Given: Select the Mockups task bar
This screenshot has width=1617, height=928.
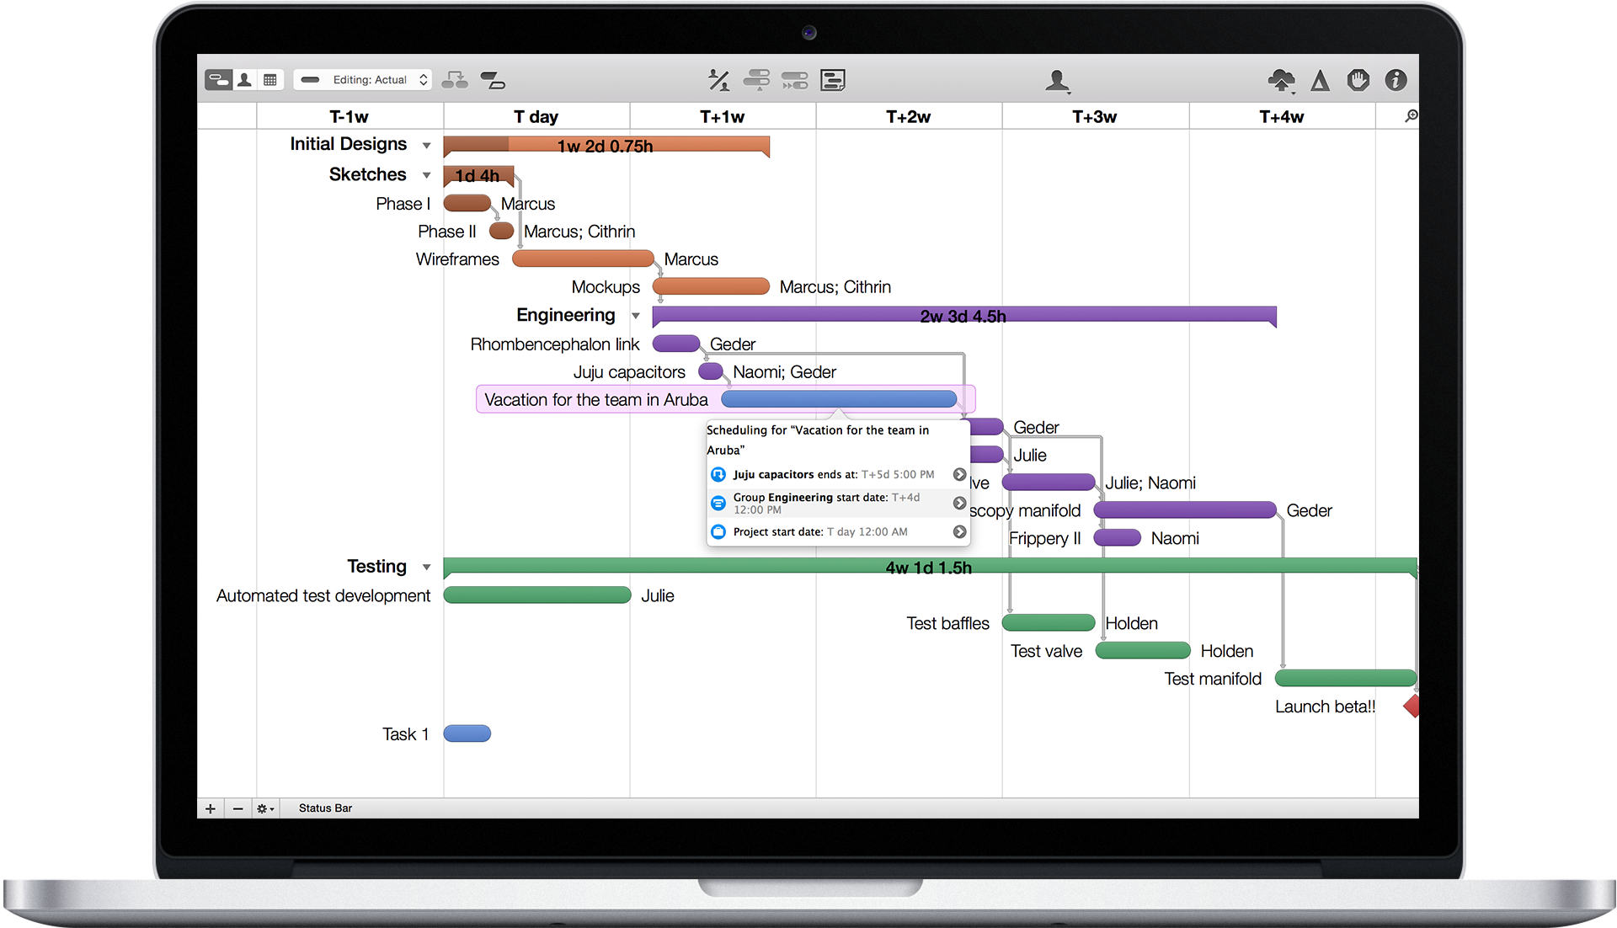Looking at the screenshot, I should pyautogui.click(x=712, y=286).
